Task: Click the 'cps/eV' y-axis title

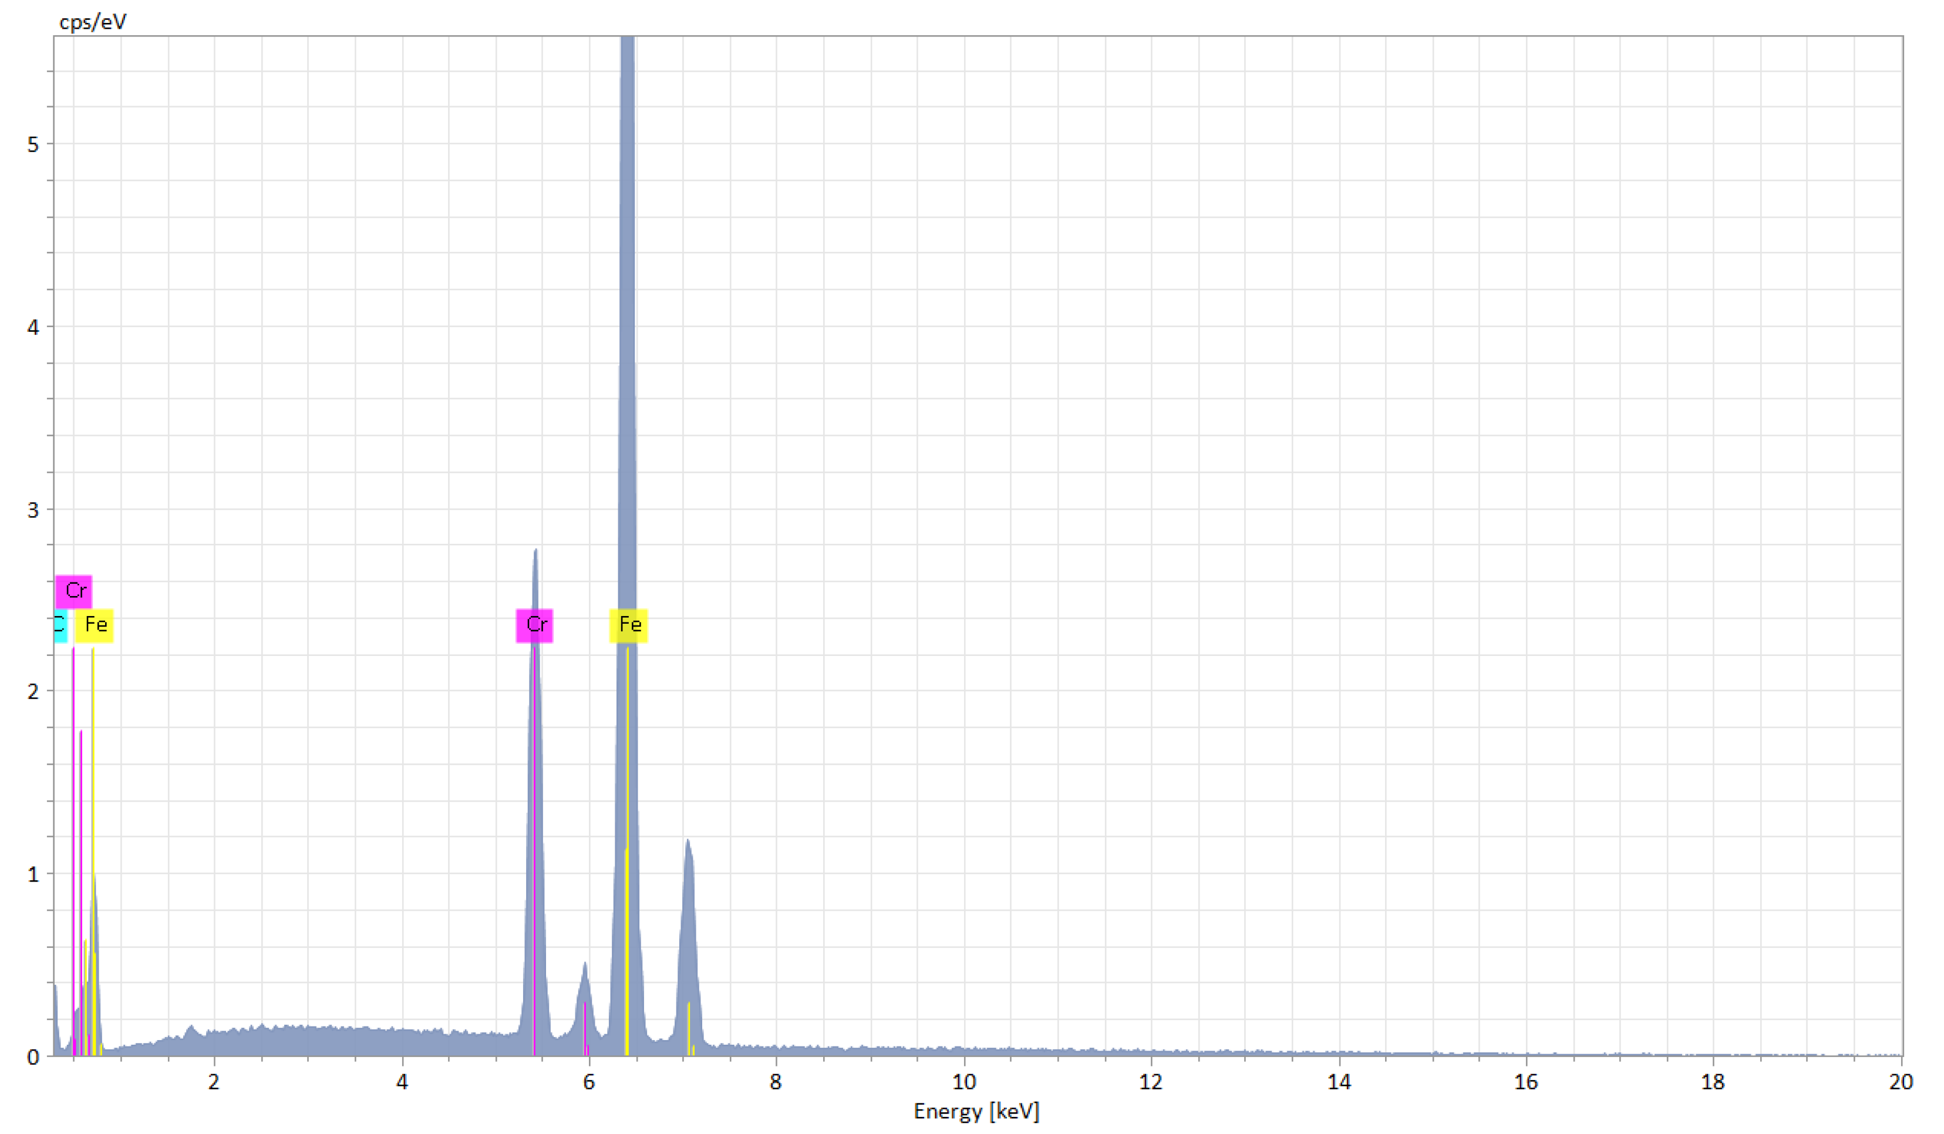Action: (x=93, y=22)
